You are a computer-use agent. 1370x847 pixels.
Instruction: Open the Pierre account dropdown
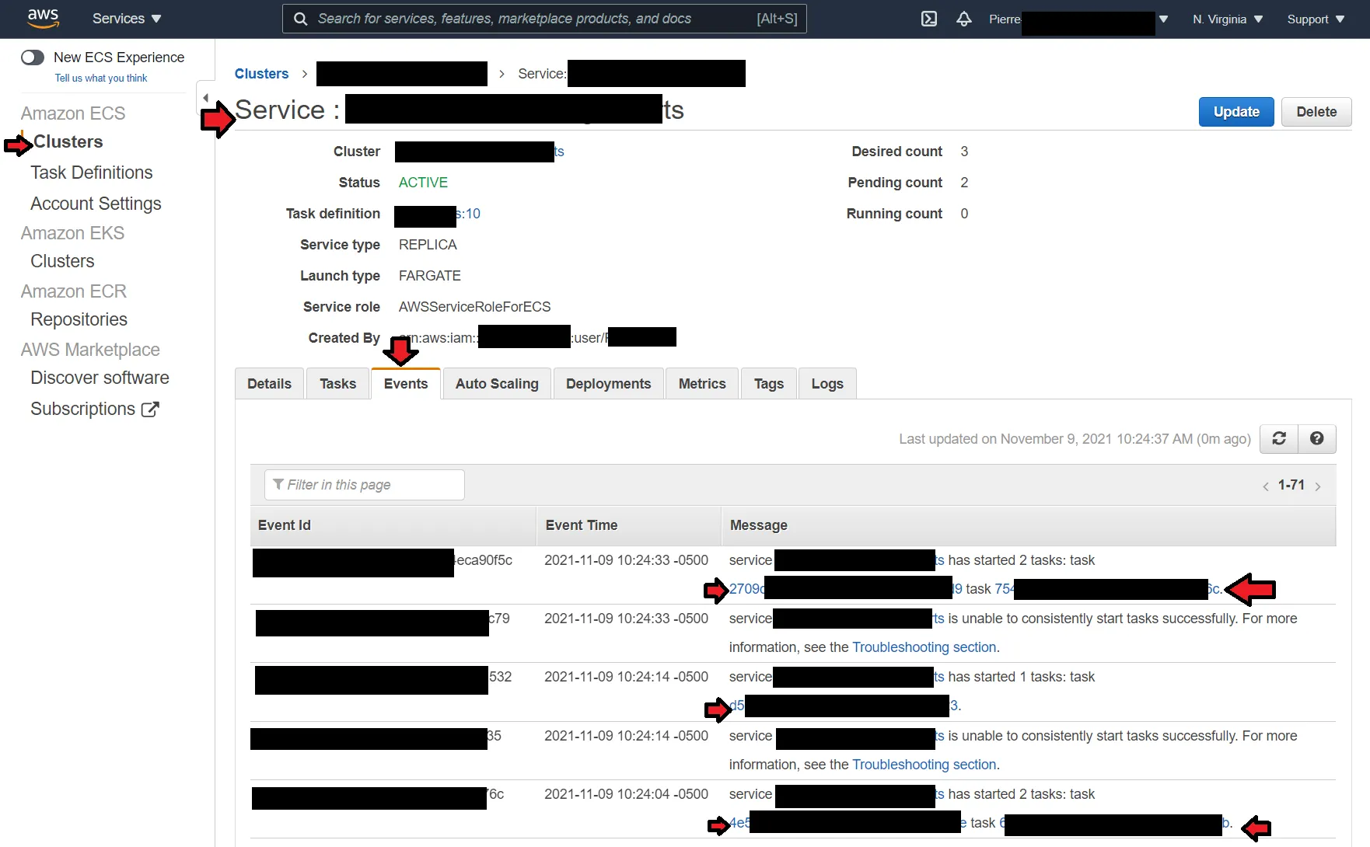(x=1078, y=19)
